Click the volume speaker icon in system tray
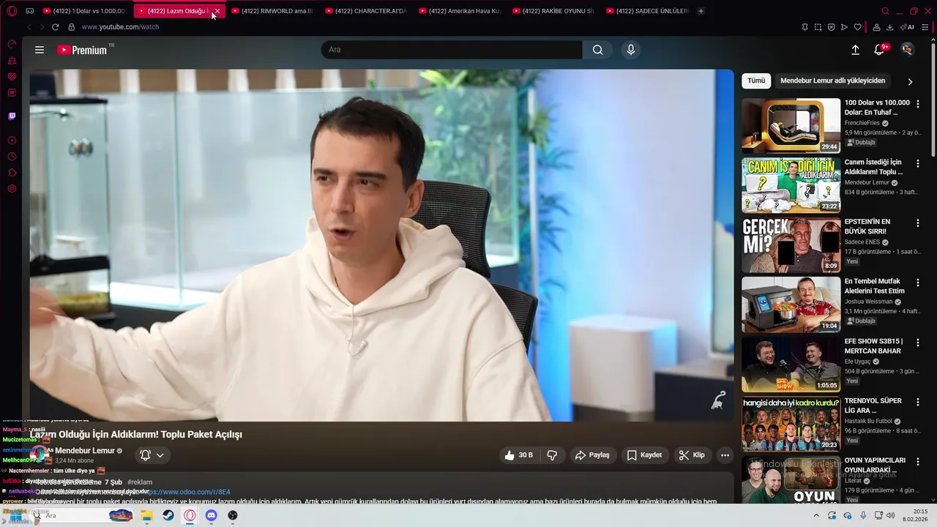Viewport: 937px width, 527px height. pyautogui.click(x=891, y=515)
